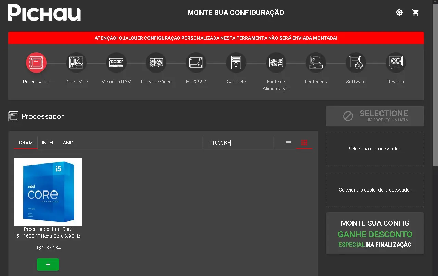Click the Placa Mãe step label
This screenshot has width=438, height=276.
click(77, 82)
